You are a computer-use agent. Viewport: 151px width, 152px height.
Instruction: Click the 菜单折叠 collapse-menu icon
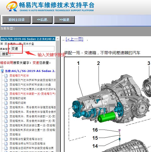[x=20, y=44]
